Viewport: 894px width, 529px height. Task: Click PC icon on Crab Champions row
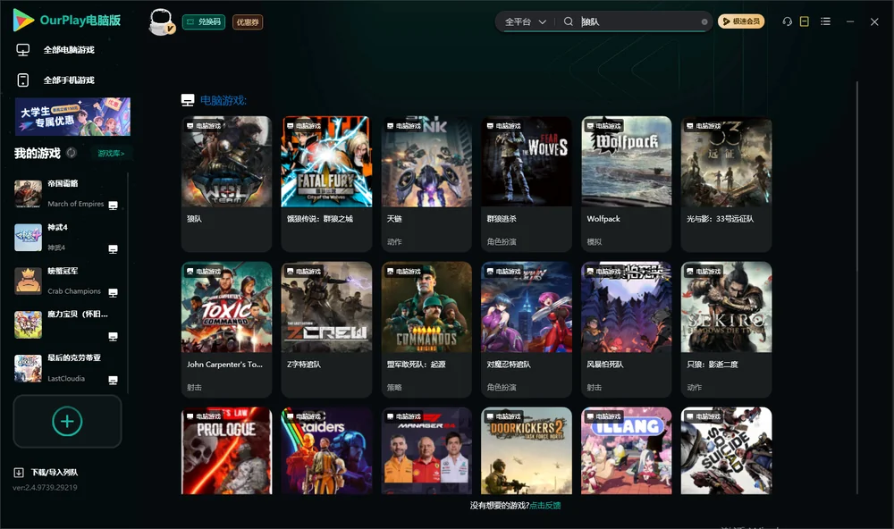[113, 292]
